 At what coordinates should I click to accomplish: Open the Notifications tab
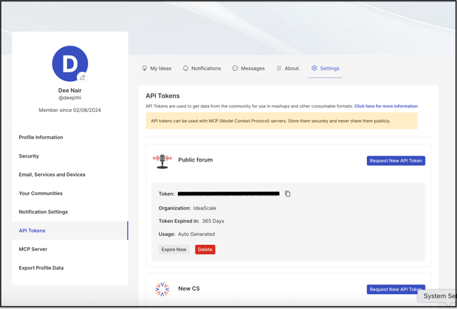point(201,68)
